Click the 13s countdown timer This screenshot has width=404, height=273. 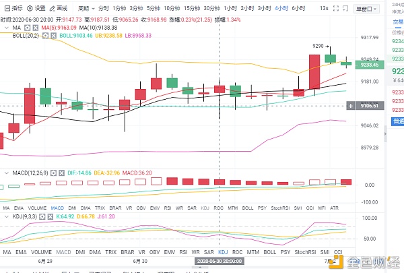(324, 9)
